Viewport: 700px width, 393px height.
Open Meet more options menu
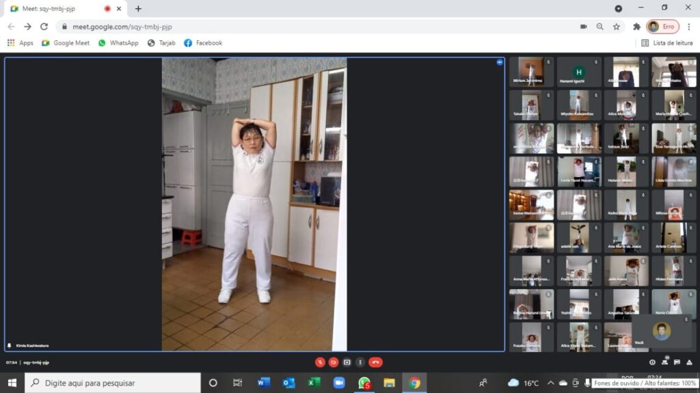click(x=360, y=362)
